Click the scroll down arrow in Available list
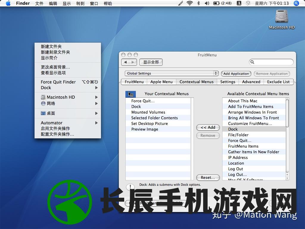The image size is (305, 229). coord(287,178)
